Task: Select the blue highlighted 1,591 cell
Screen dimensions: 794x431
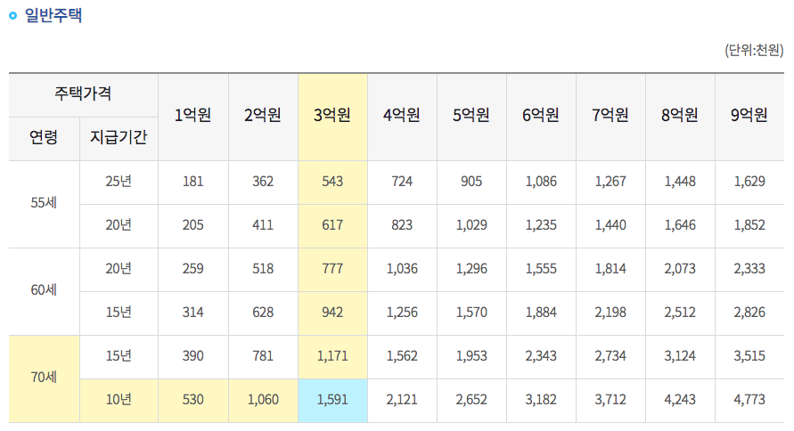Action: pos(332,401)
